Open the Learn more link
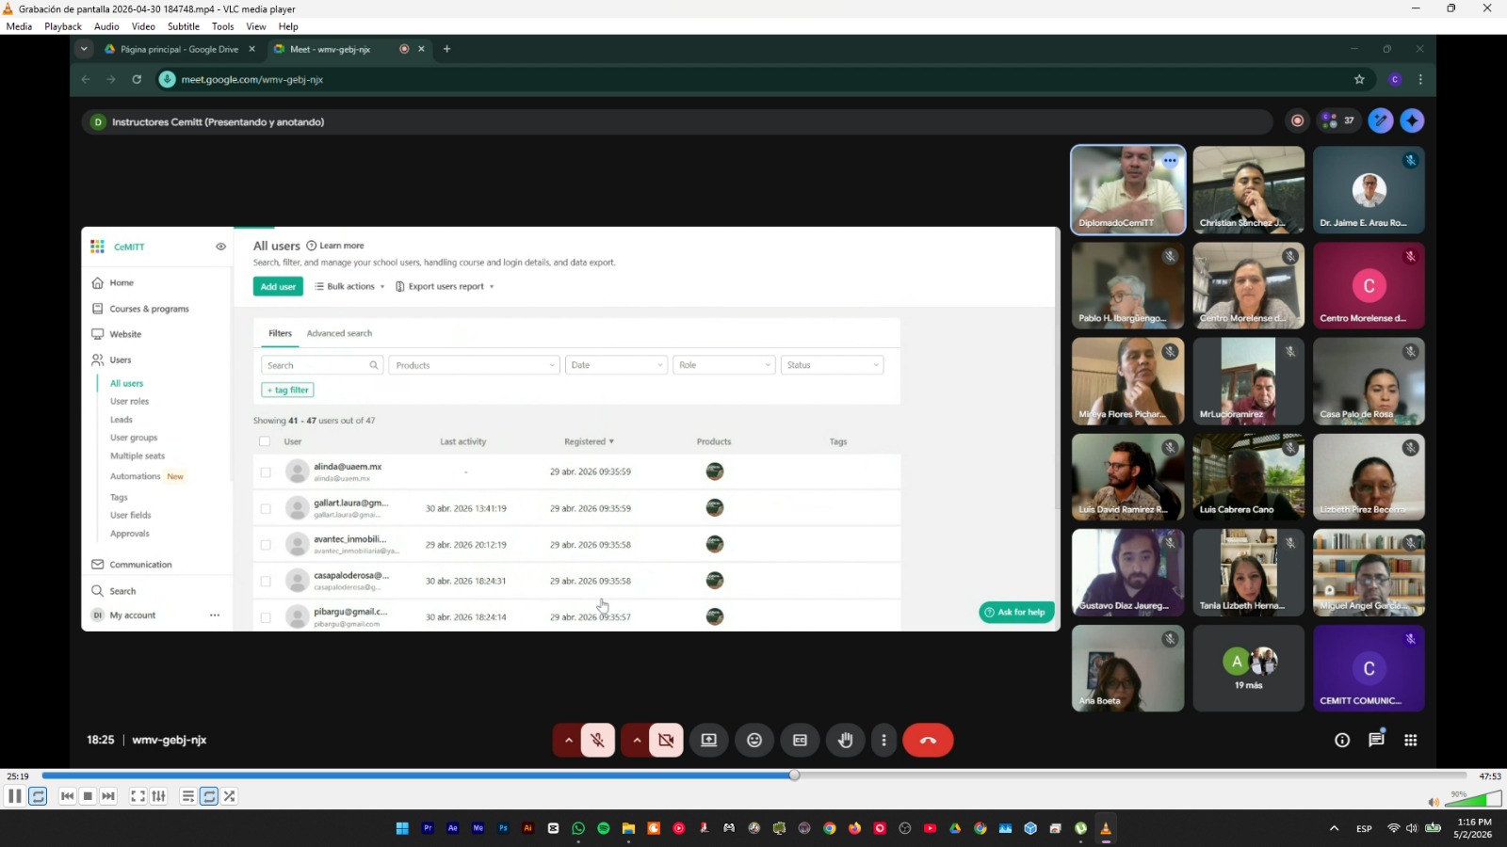The image size is (1507, 847). click(335, 246)
